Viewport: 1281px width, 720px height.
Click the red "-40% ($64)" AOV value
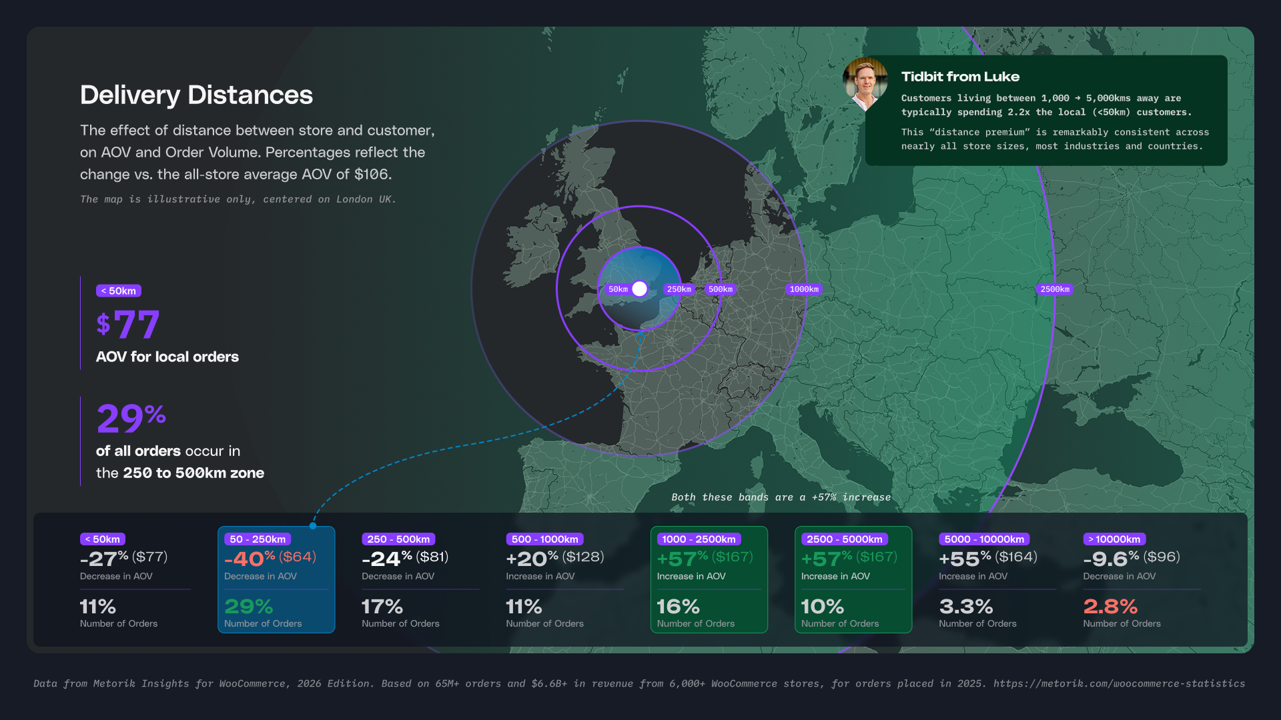[x=270, y=558]
